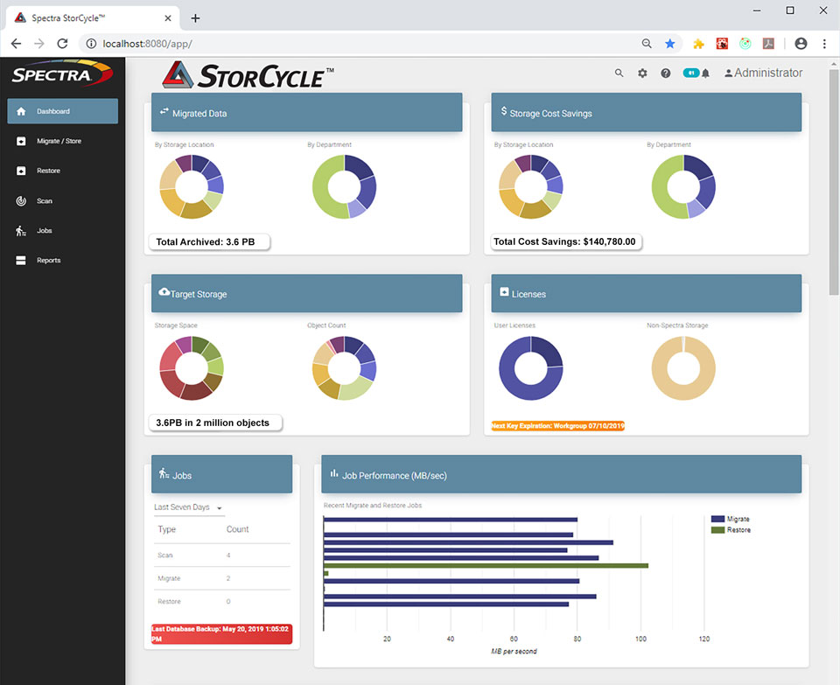Click the page vertical scrollbar
The image size is (840, 685).
coord(834,182)
